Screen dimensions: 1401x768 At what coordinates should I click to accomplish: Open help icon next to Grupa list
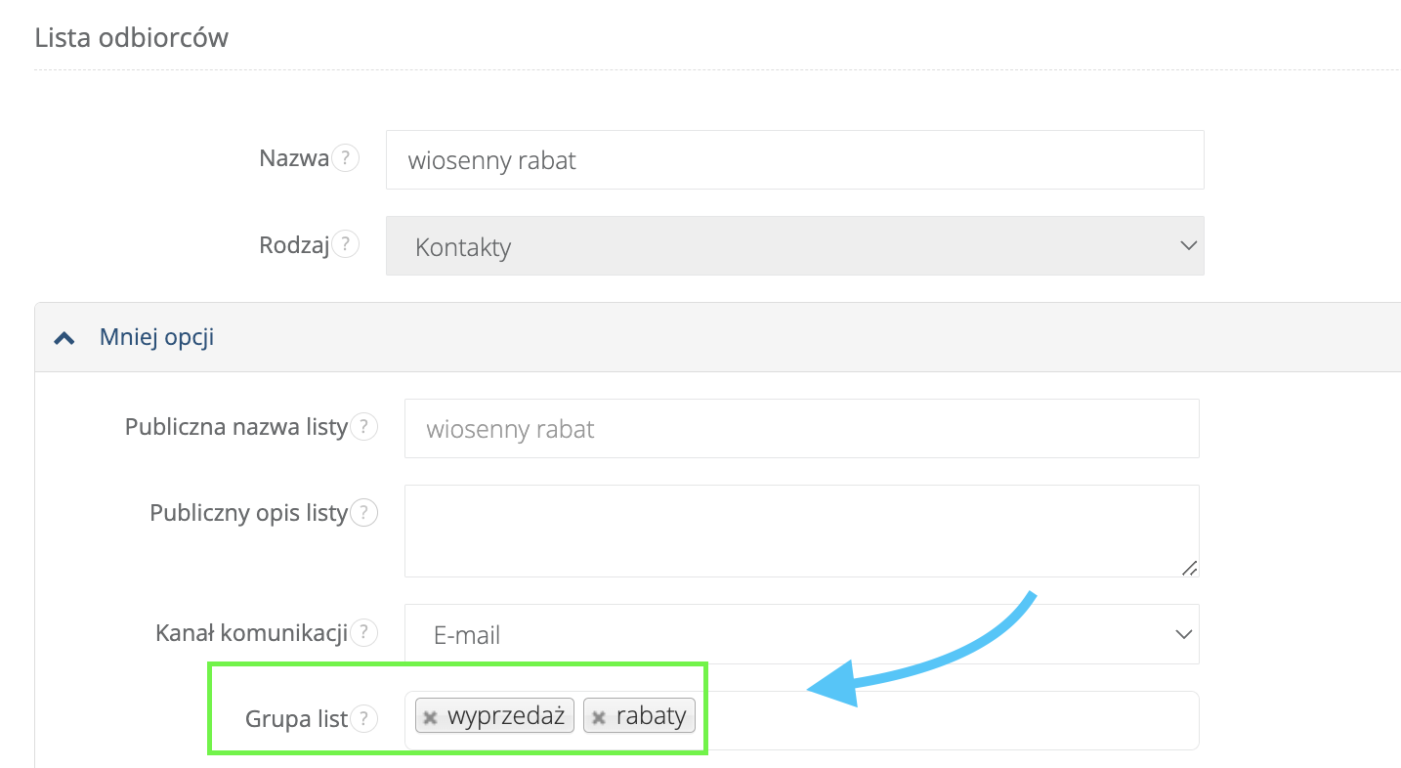tap(363, 719)
